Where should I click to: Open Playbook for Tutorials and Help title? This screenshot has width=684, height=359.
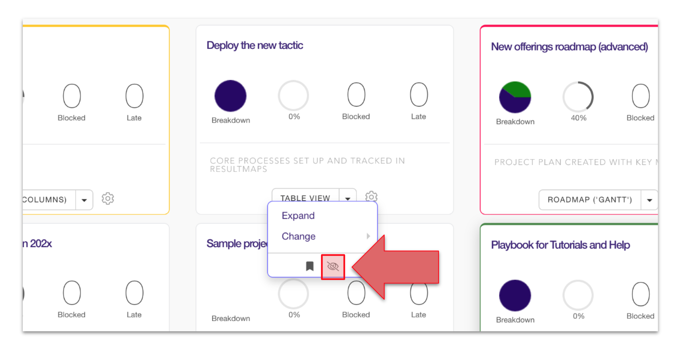(560, 245)
